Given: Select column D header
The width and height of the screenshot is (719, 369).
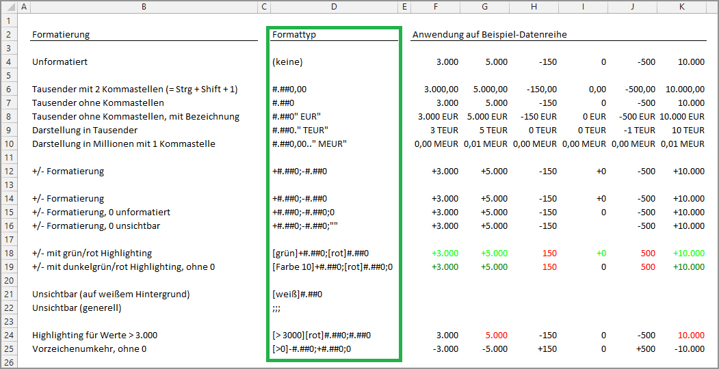Looking at the screenshot, I should tap(334, 7).
